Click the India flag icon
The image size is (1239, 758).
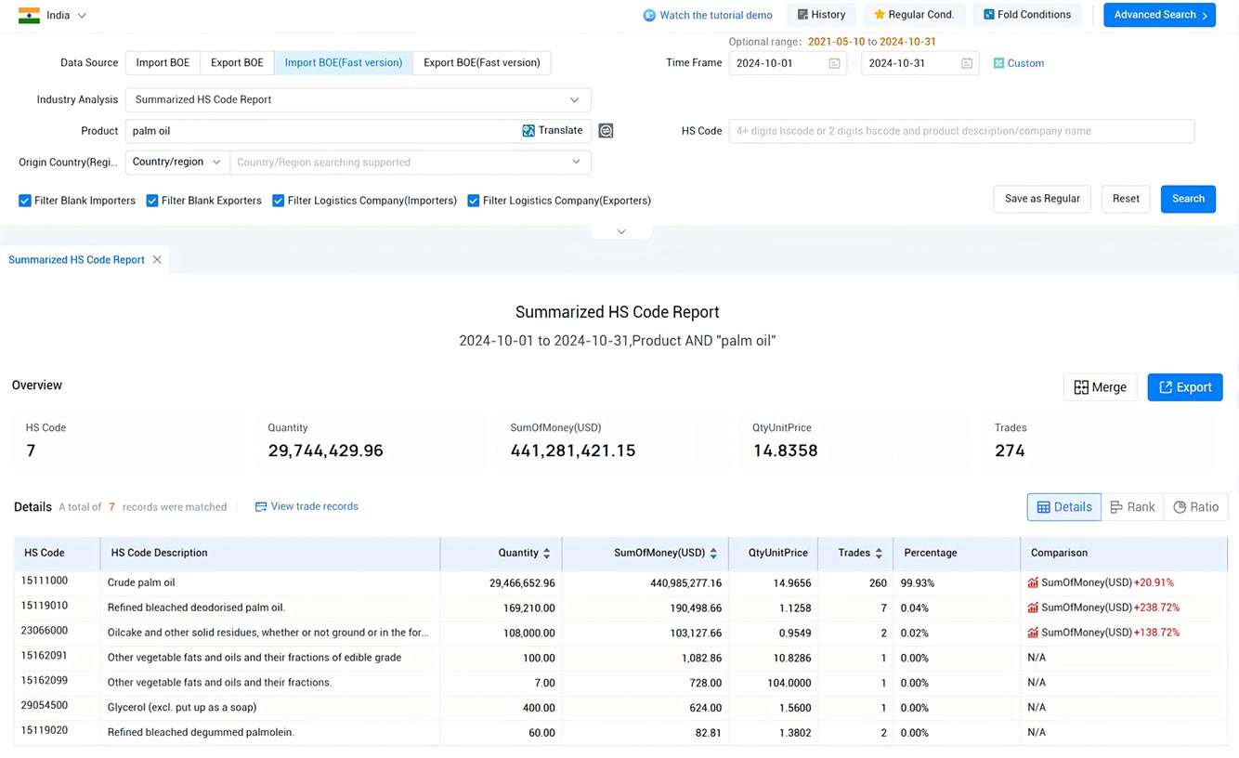click(x=29, y=16)
